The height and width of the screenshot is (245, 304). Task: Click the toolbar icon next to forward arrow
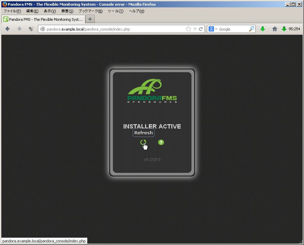(x=31, y=29)
